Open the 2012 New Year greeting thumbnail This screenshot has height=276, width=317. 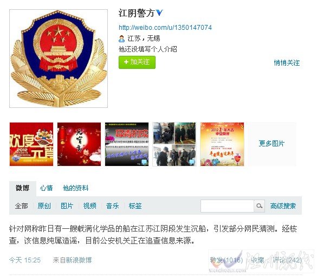pyautogui.click(x=222, y=144)
